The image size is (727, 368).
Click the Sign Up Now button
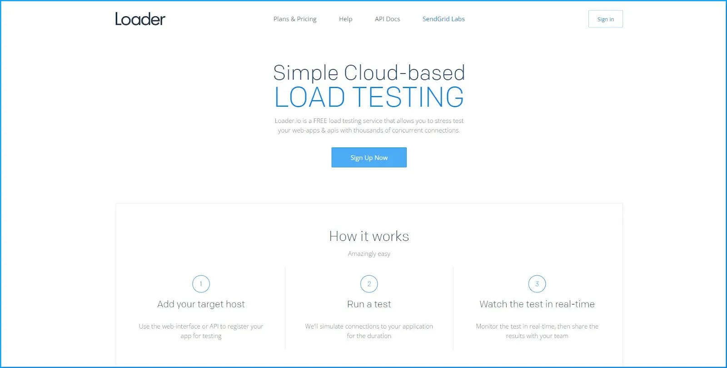(x=369, y=157)
